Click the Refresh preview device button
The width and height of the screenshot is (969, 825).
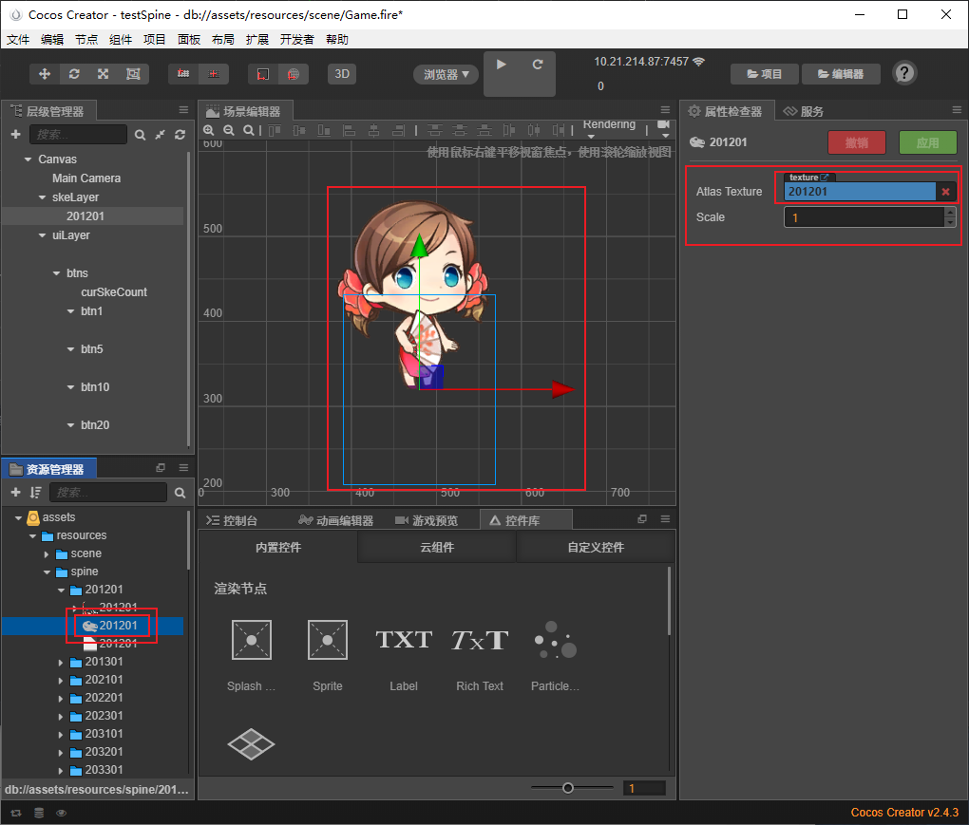(x=538, y=65)
